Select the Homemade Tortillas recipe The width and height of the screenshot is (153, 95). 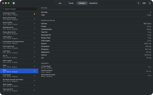[x=19, y=14]
